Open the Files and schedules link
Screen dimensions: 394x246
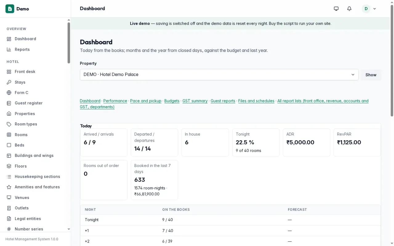(256, 101)
